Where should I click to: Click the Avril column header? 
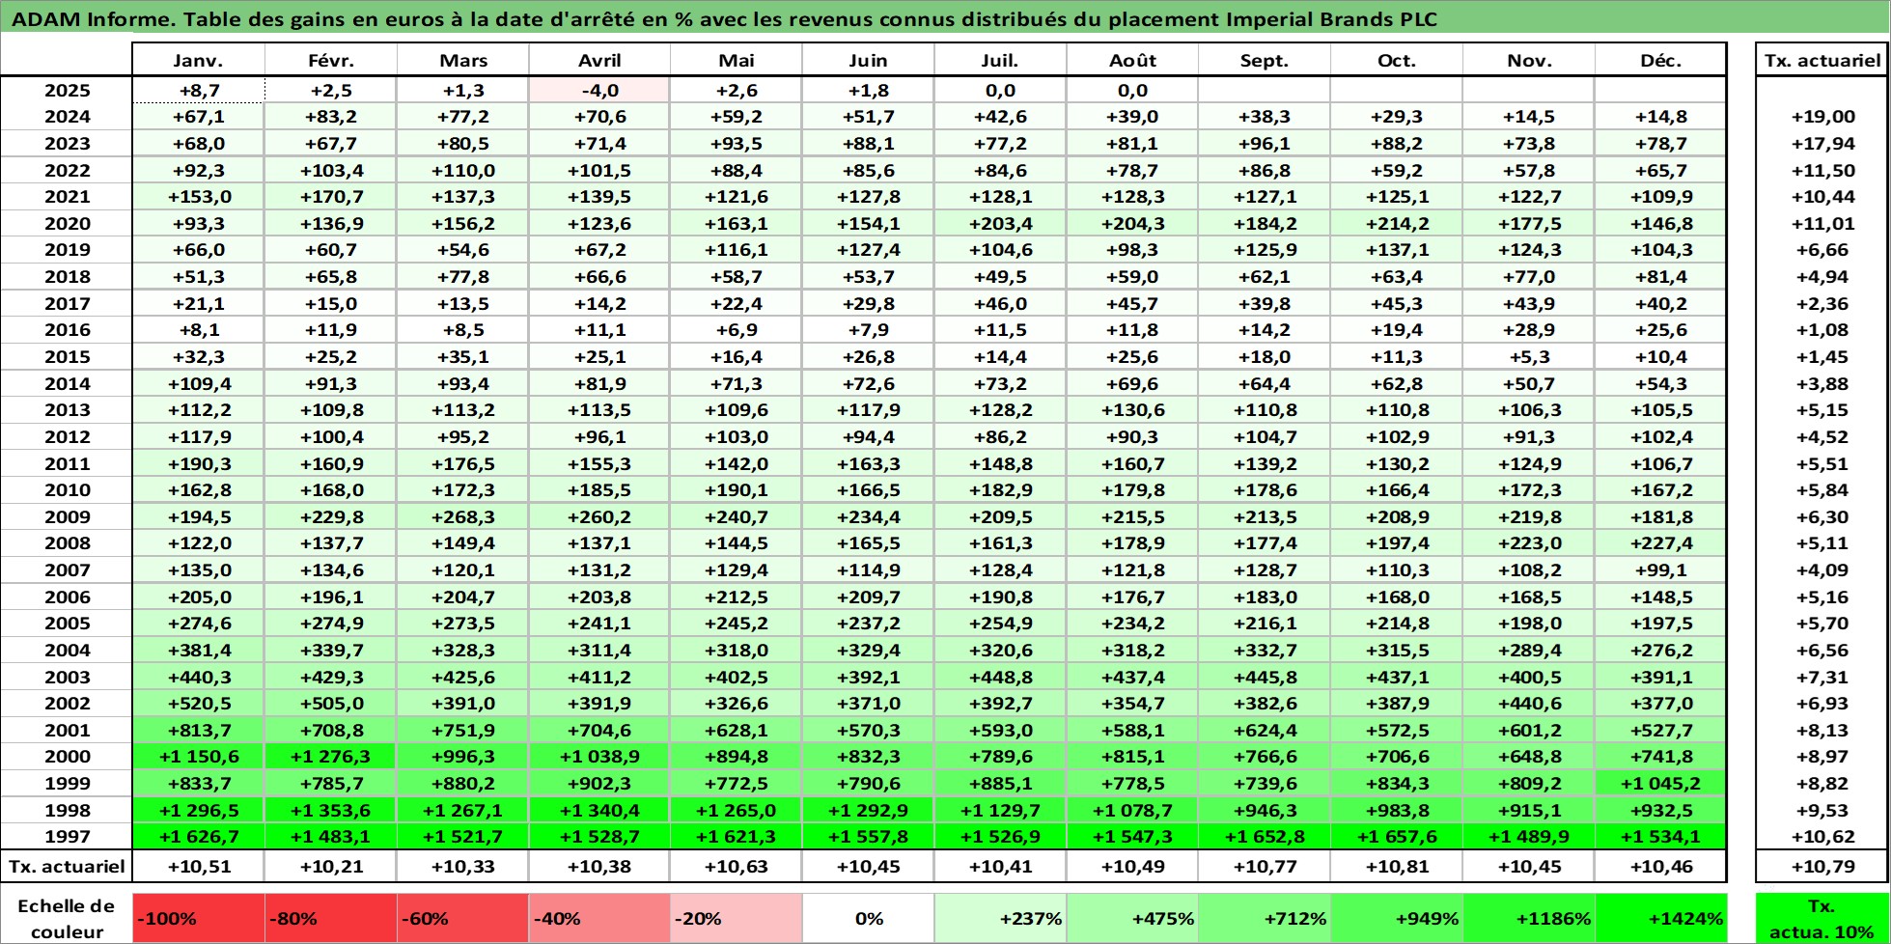599,60
